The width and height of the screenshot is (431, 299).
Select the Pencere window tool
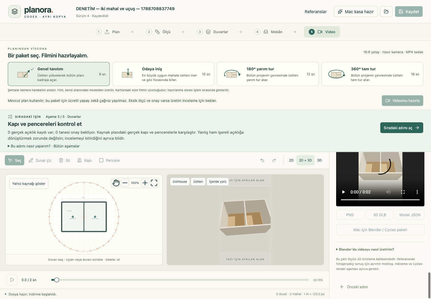109,160
